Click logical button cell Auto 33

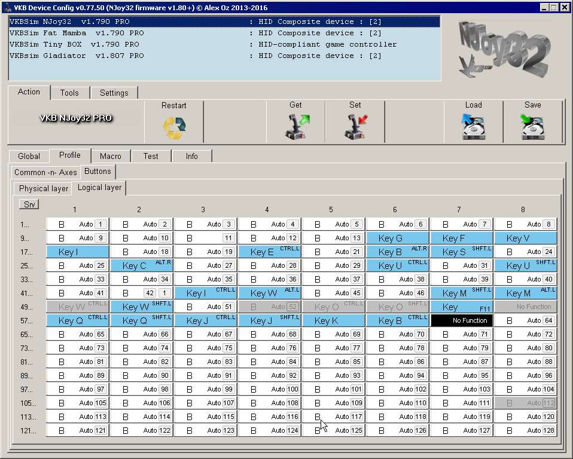[x=78, y=279]
